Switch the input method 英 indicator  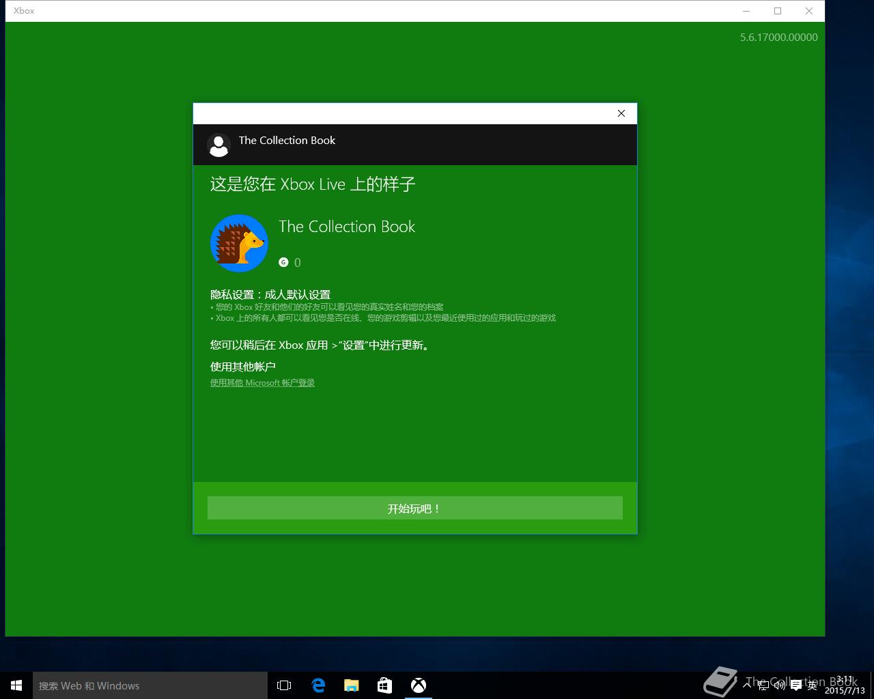812,685
